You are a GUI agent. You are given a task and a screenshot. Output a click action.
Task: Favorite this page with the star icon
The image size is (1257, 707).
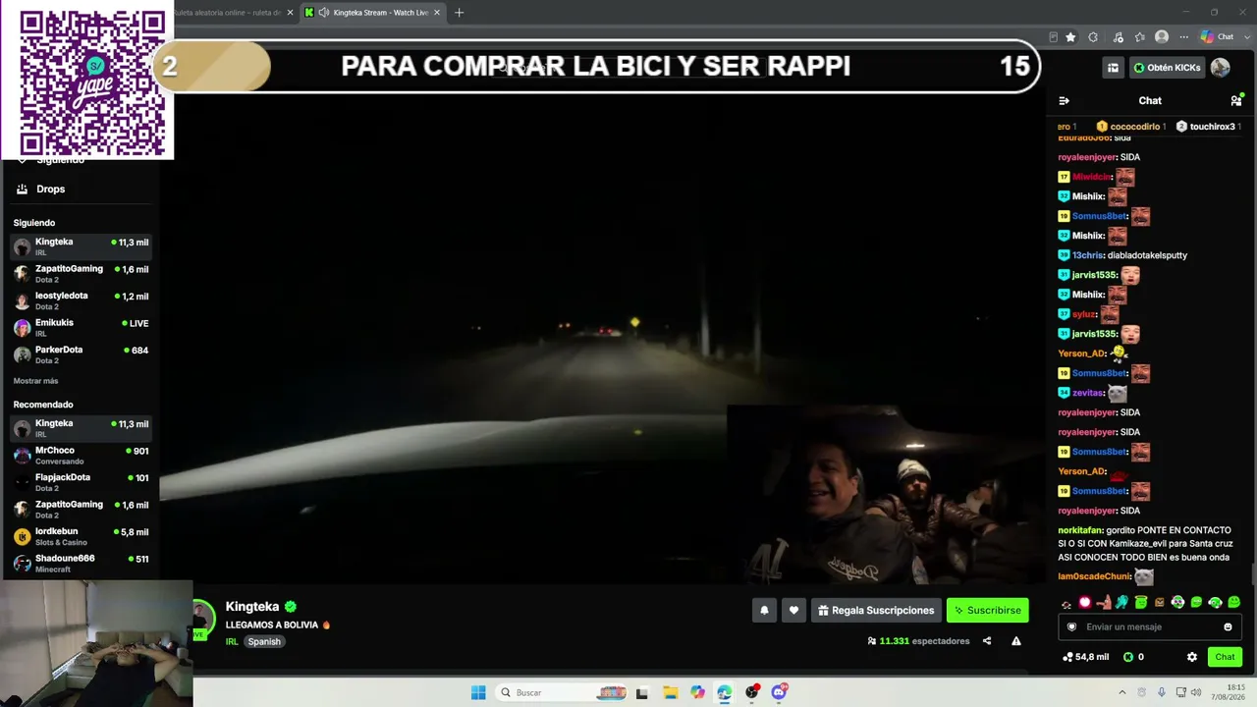(x=1070, y=37)
